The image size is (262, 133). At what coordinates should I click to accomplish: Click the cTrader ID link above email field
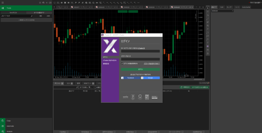(x=141, y=48)
